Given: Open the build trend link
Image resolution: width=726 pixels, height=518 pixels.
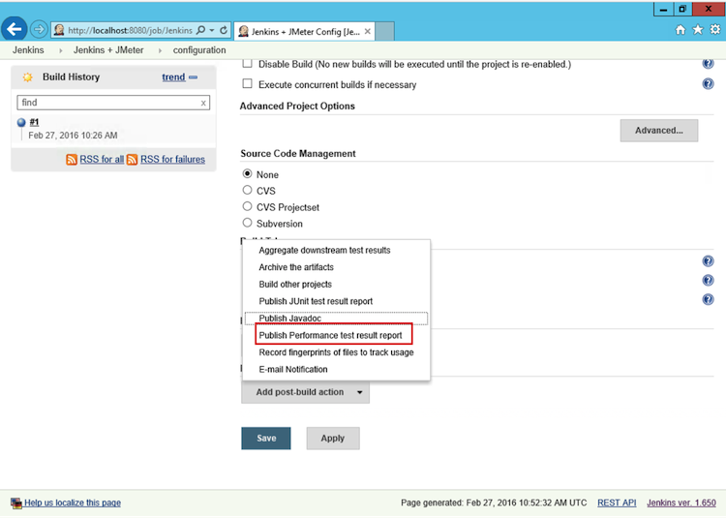Looking at the screenshot, I should point(173,77).
